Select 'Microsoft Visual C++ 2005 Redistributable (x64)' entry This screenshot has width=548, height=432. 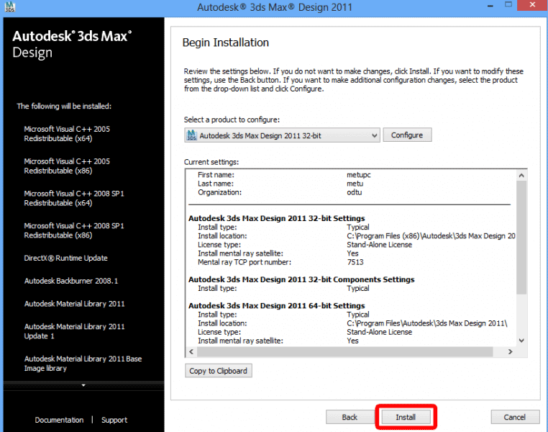(x=67, y=134)
